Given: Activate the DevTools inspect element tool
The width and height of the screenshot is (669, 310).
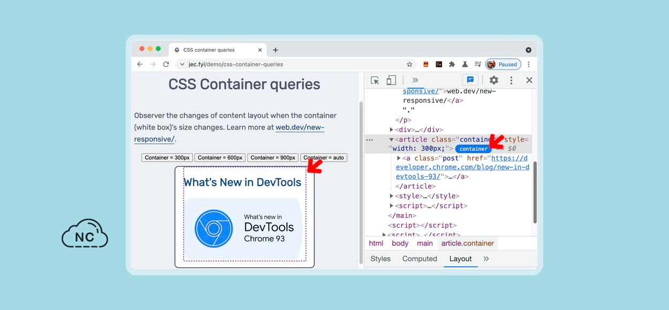Looking at the screenshot, I should (375, 80).
